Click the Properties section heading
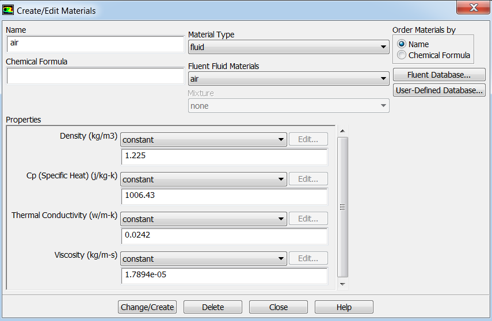The image size is (492, 321). pyautogui.click(x=23, y=120)
